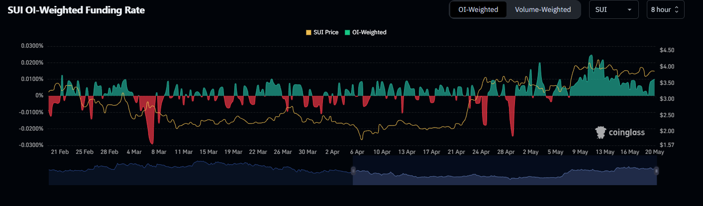Toggle the yellow SUI Price legend swatch

click(308, 32)
